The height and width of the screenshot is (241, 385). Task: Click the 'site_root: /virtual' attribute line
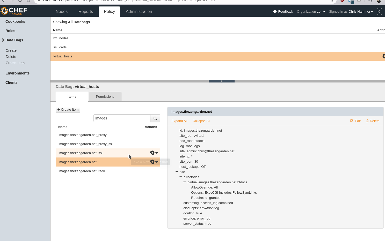point(192,136)
